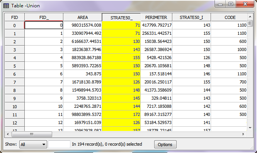Click CODE cell 700 in row 7
Screen dimensions: 257x153
tap(229, 82)
